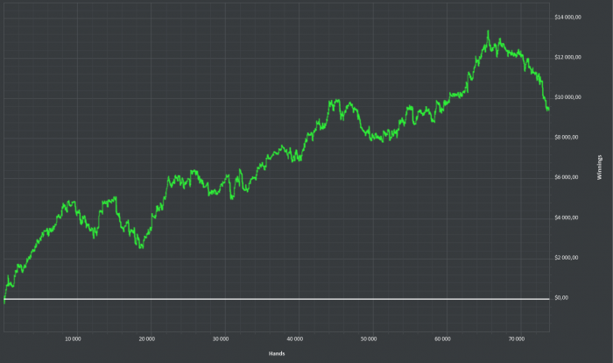
Task: Click the 70 000 hands tick label
Action: [517, 338]
